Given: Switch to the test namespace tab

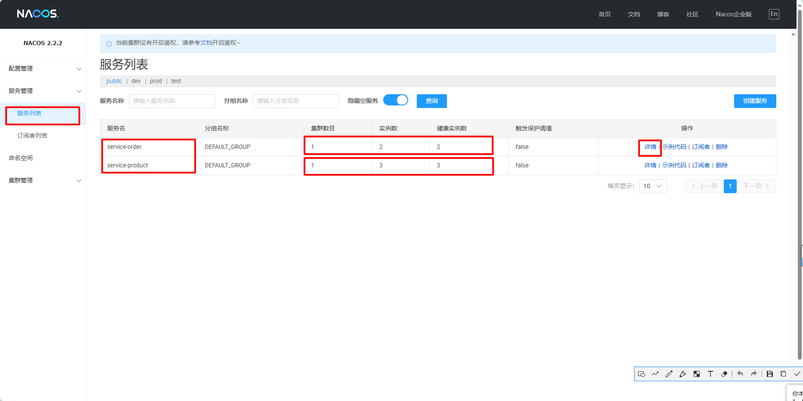Looking at the screenshot, I should pos(176,81).
